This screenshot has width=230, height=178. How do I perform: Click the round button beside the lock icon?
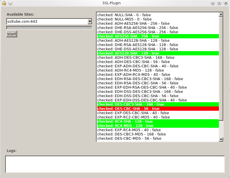coord(10,3)
